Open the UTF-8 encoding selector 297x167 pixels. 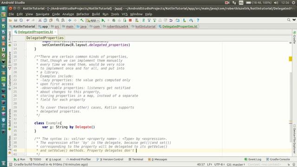tap(220, 165)
